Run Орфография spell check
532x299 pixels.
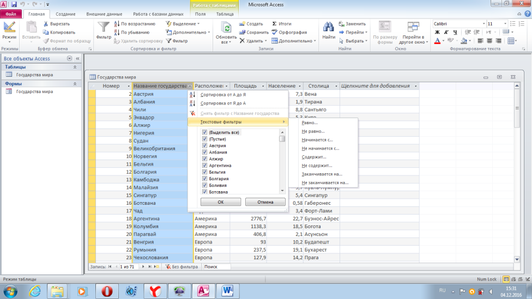click(x=289, y=32)
